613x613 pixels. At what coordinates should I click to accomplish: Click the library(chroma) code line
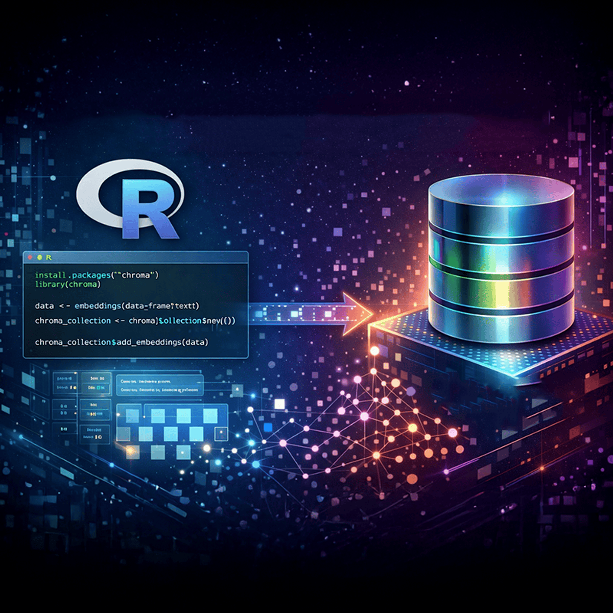click(74, 285)
